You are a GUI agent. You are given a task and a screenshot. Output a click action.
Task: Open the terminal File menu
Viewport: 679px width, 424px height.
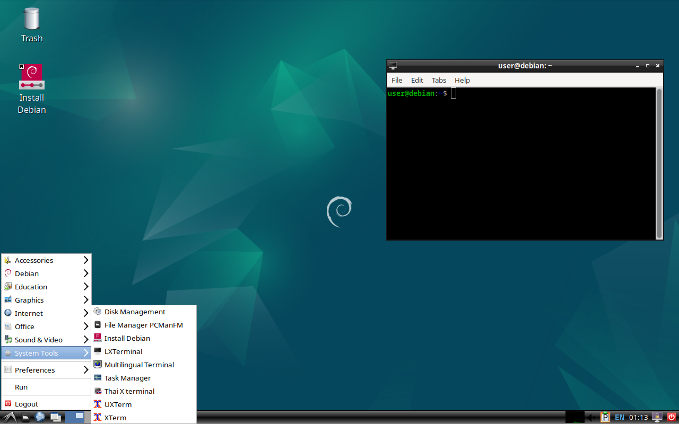pos(397,80)
